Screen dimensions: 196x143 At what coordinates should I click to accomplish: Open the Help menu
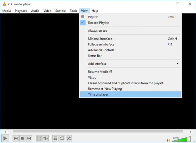tap(95, 11)
